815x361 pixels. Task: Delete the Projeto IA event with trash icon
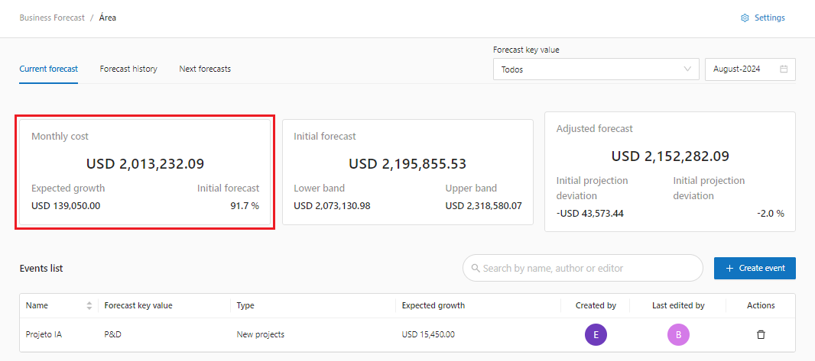click(761, 334)
